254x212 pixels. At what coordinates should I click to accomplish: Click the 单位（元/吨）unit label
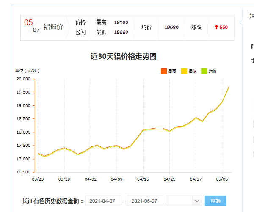(x=28, y=71)
